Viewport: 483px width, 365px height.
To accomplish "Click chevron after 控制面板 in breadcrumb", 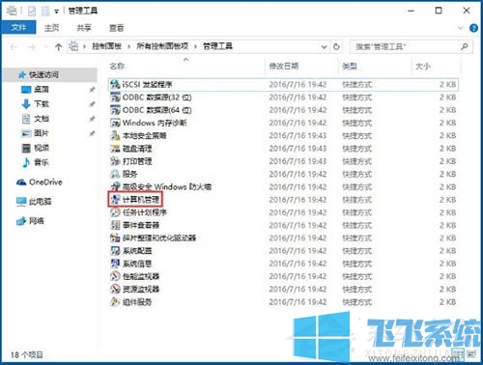I will (x=128, y=46).
